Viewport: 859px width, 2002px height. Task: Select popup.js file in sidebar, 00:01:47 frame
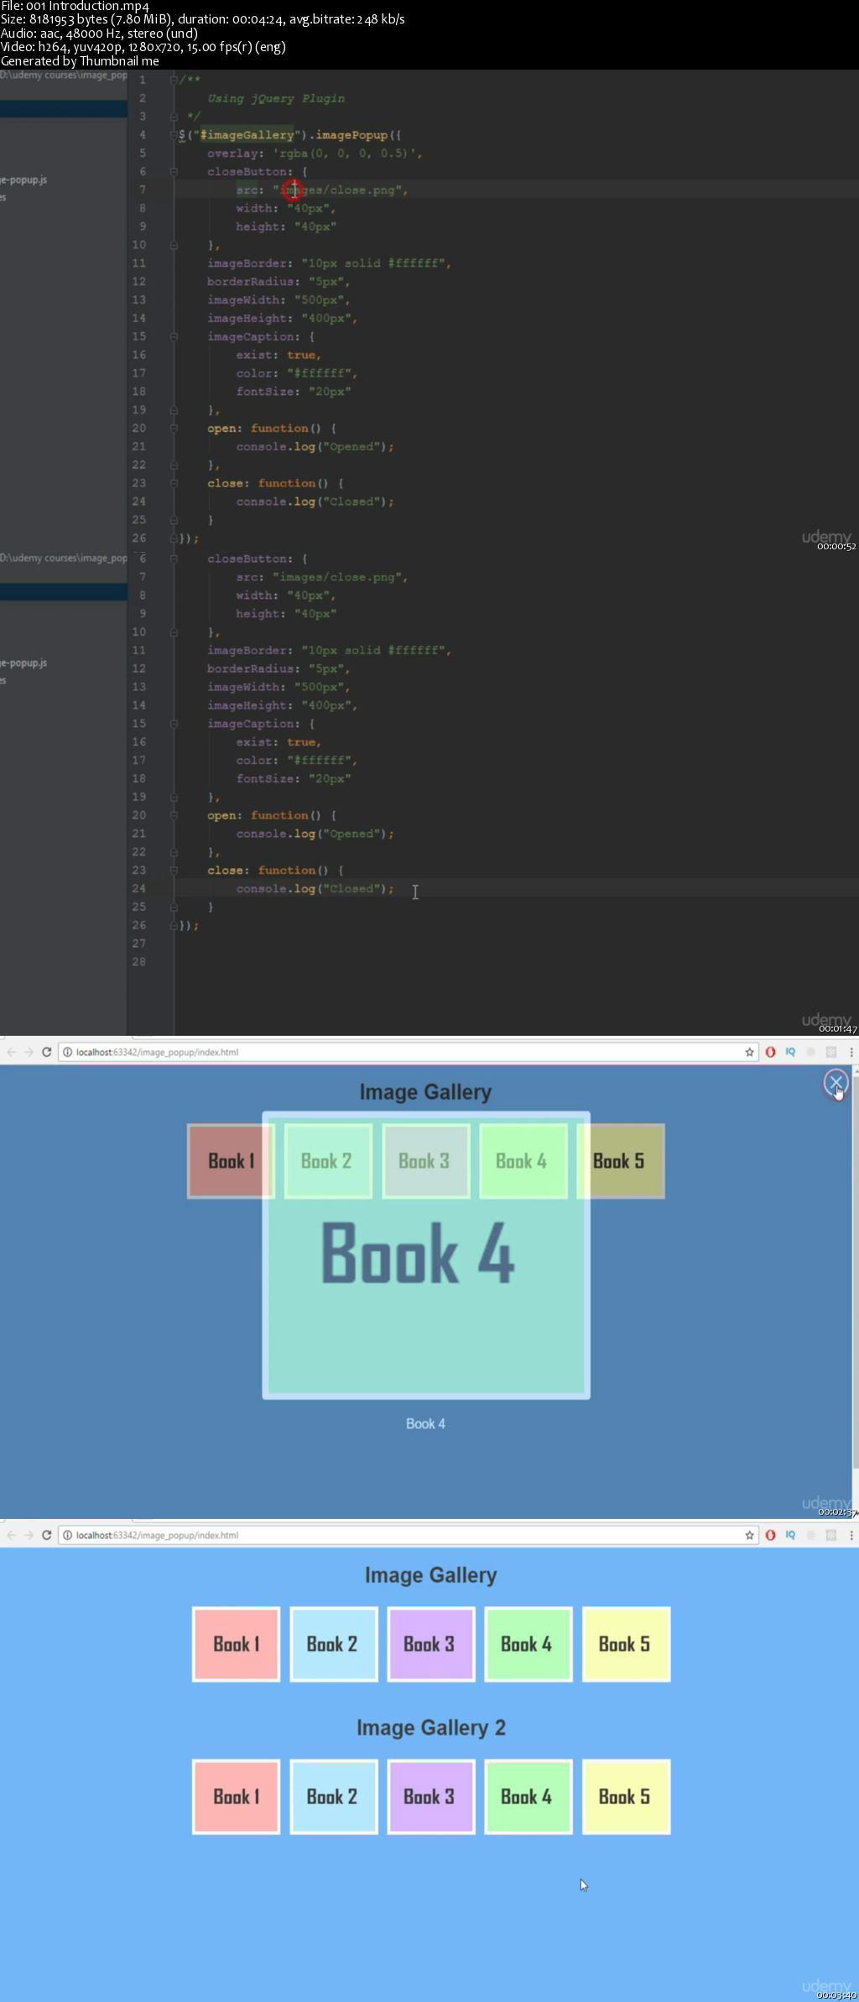[24, 663]
